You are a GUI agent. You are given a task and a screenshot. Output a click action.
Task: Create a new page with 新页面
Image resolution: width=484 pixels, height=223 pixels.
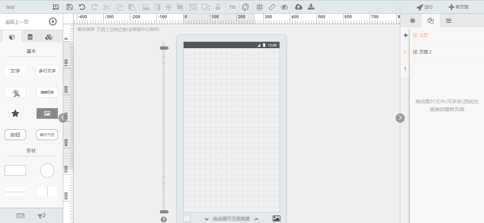coord(458,7)
